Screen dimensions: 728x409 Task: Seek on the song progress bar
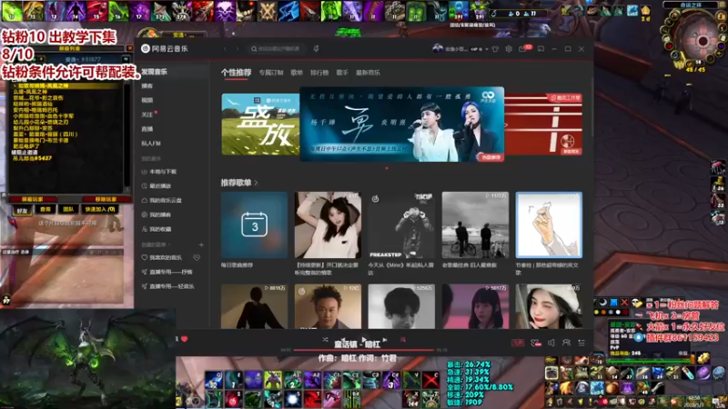pos(364,350)
